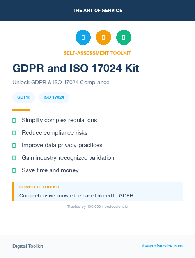The image size is (195, 258).
Task: Click the COMPLETE TOOLKIT heading
Action: pos(39,187)
